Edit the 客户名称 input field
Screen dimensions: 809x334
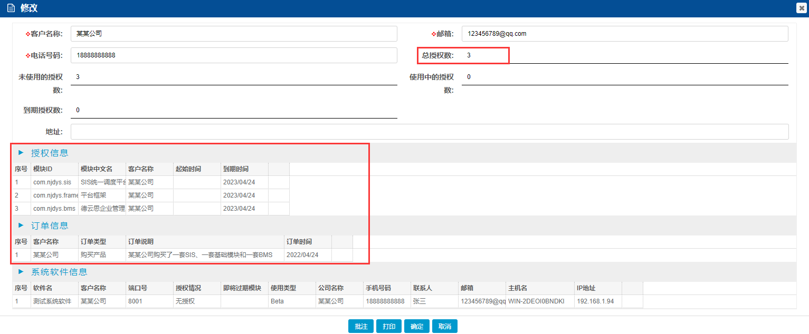click(x=234, y=34)
